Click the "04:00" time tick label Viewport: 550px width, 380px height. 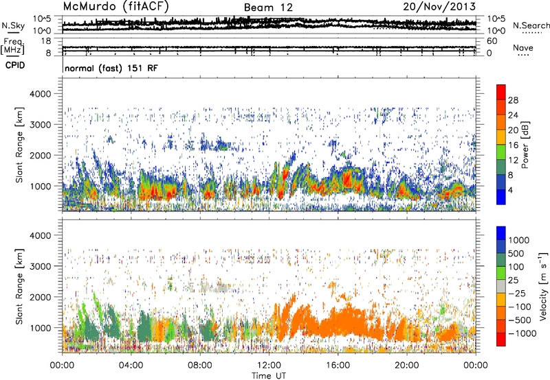click(131, 366)
